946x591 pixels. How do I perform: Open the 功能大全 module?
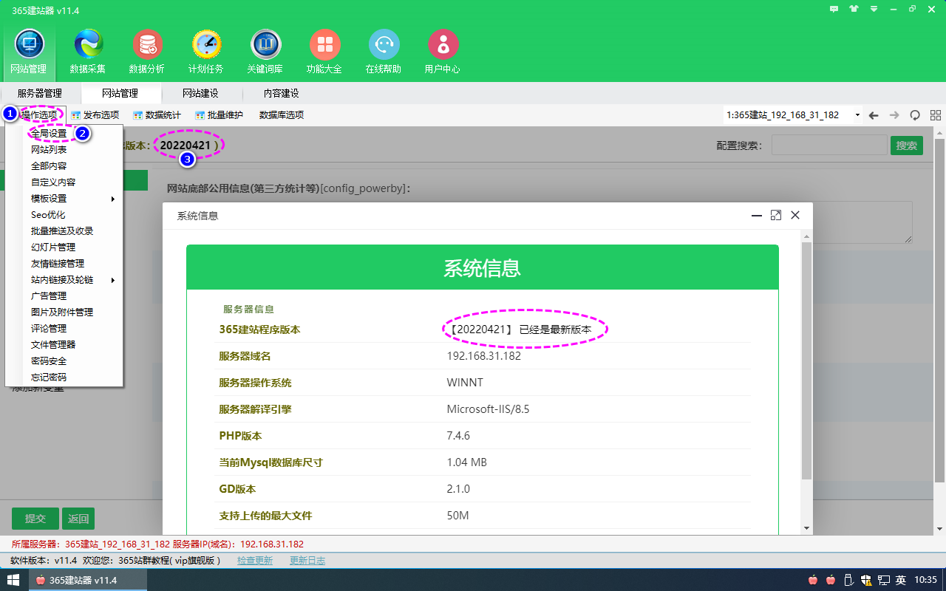click(x=324, y=52)
